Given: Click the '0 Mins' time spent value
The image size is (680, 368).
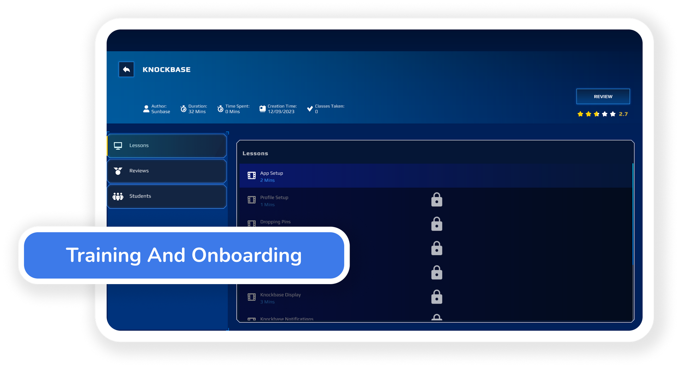Looking at the screenshot, I should click(x=233, y=112).
